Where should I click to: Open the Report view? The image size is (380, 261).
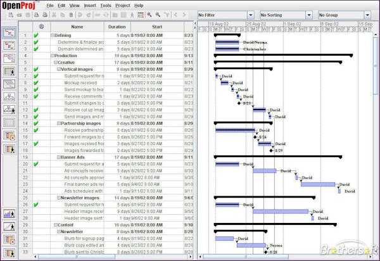tap(9, 123)
